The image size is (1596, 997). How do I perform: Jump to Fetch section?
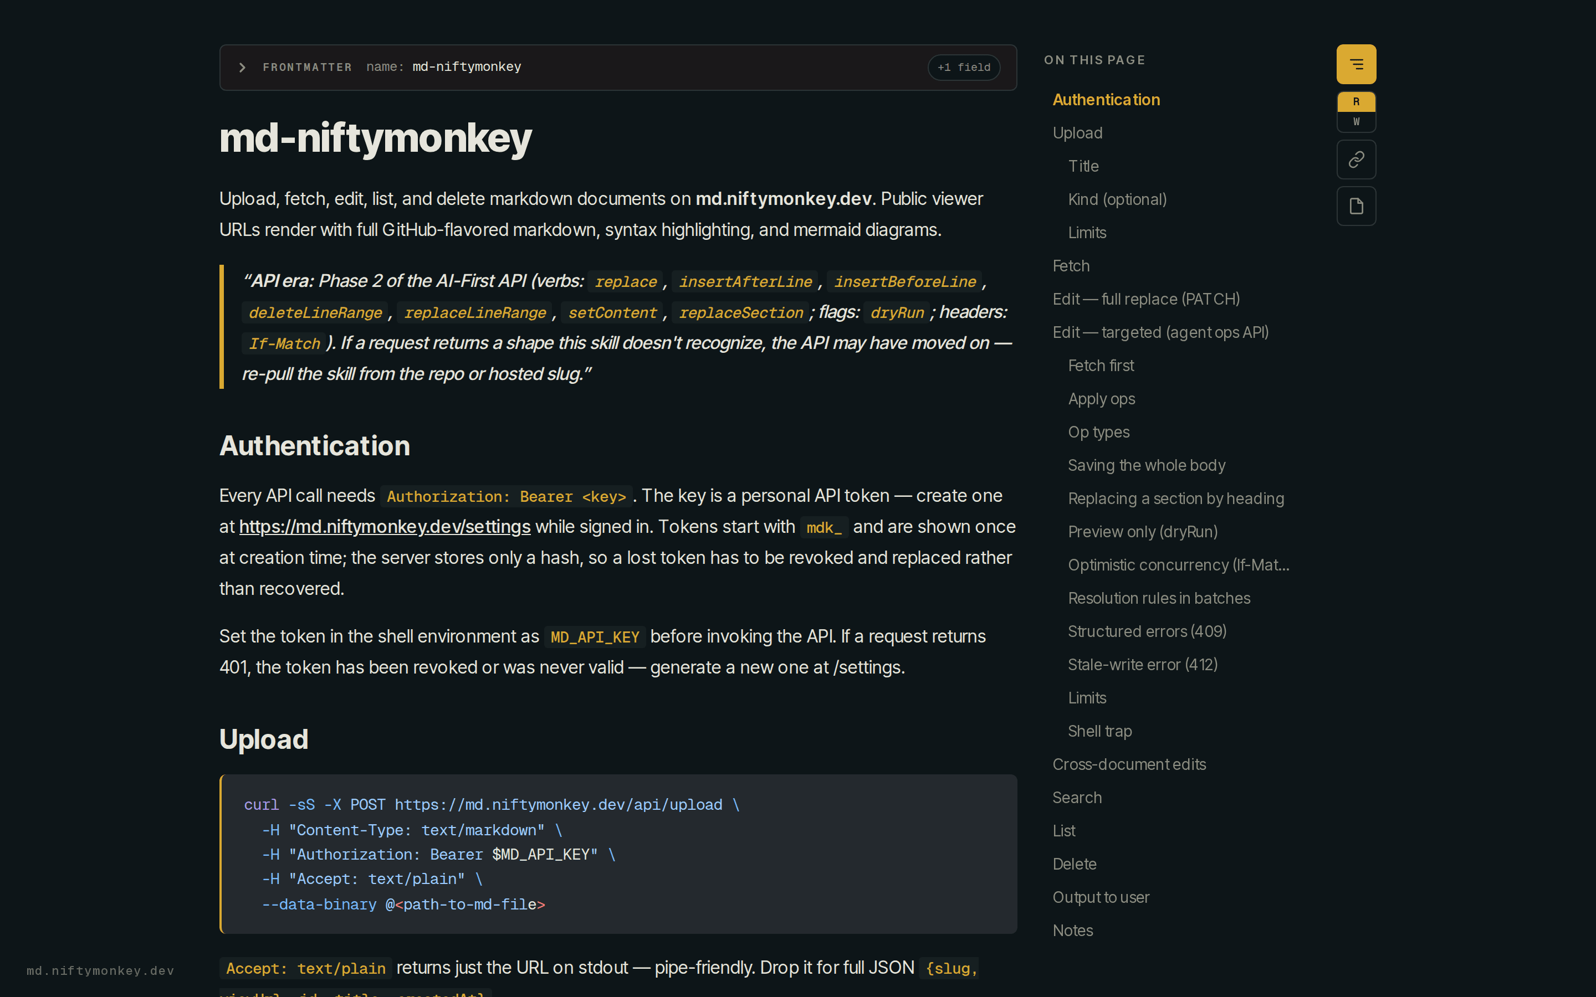click(x=1071, y=266)
